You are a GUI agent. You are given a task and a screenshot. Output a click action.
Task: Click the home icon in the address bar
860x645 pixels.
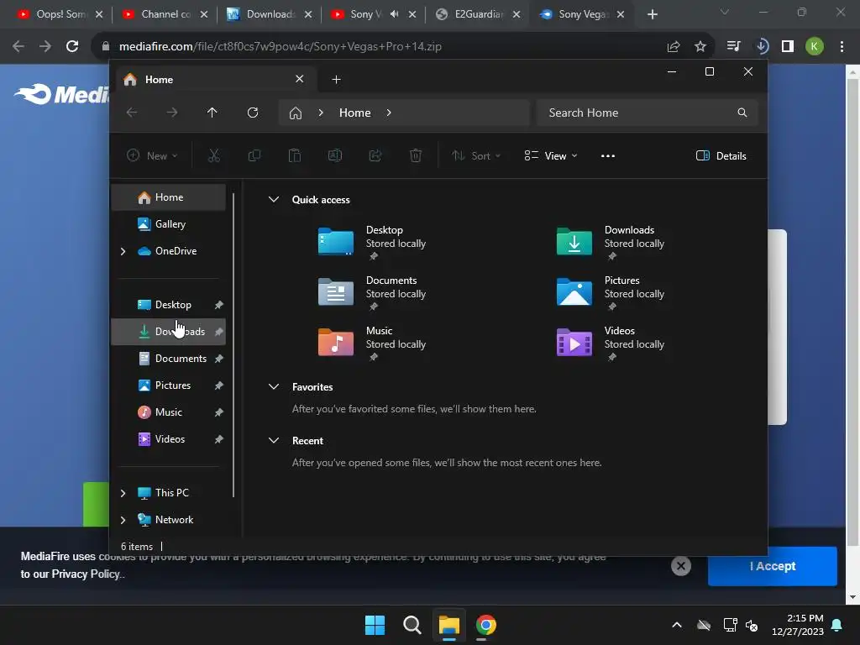coord(296,113)
